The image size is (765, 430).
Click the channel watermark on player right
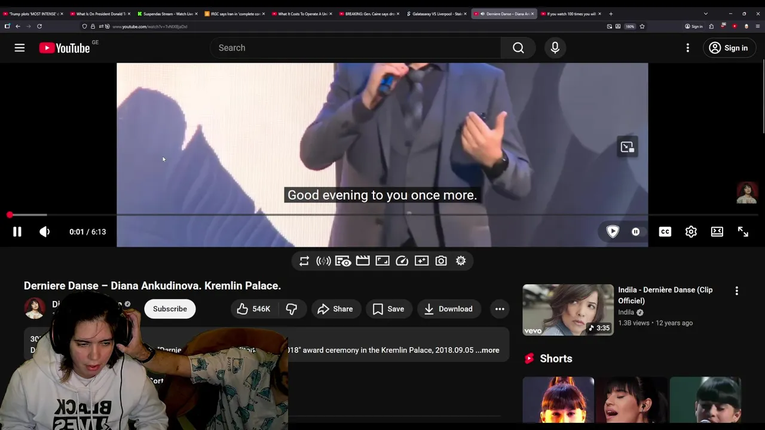coord(747,193)
